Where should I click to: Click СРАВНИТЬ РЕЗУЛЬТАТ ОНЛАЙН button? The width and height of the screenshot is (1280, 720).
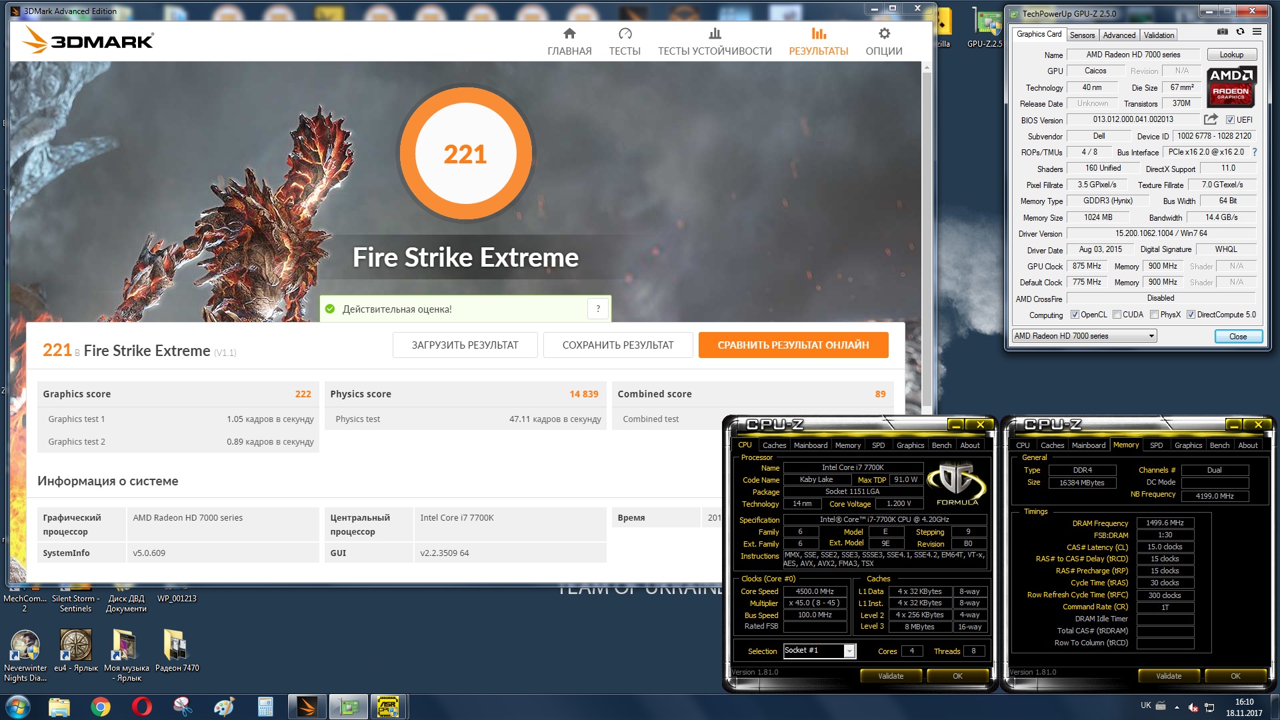pos(793,345)
